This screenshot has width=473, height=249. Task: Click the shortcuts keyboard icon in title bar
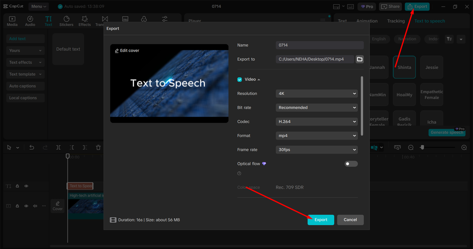pos(351,7)
